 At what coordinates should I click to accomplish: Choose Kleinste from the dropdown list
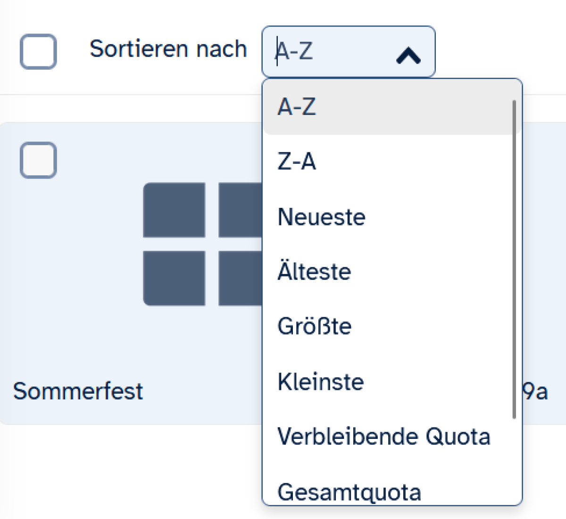click(x=321, y=382)
